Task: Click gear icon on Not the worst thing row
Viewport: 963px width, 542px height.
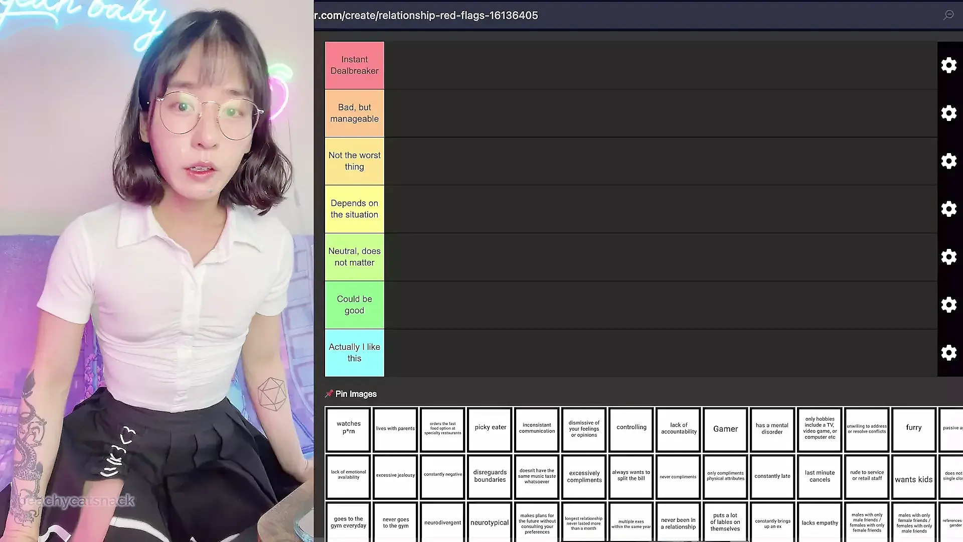Action: (x=948, y=161)
